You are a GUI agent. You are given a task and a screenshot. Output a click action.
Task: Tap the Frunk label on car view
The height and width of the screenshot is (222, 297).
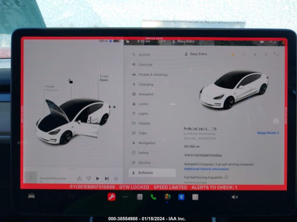coord(50,86)
